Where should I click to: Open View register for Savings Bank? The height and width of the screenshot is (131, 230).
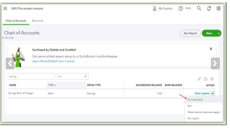pos(202,93)
